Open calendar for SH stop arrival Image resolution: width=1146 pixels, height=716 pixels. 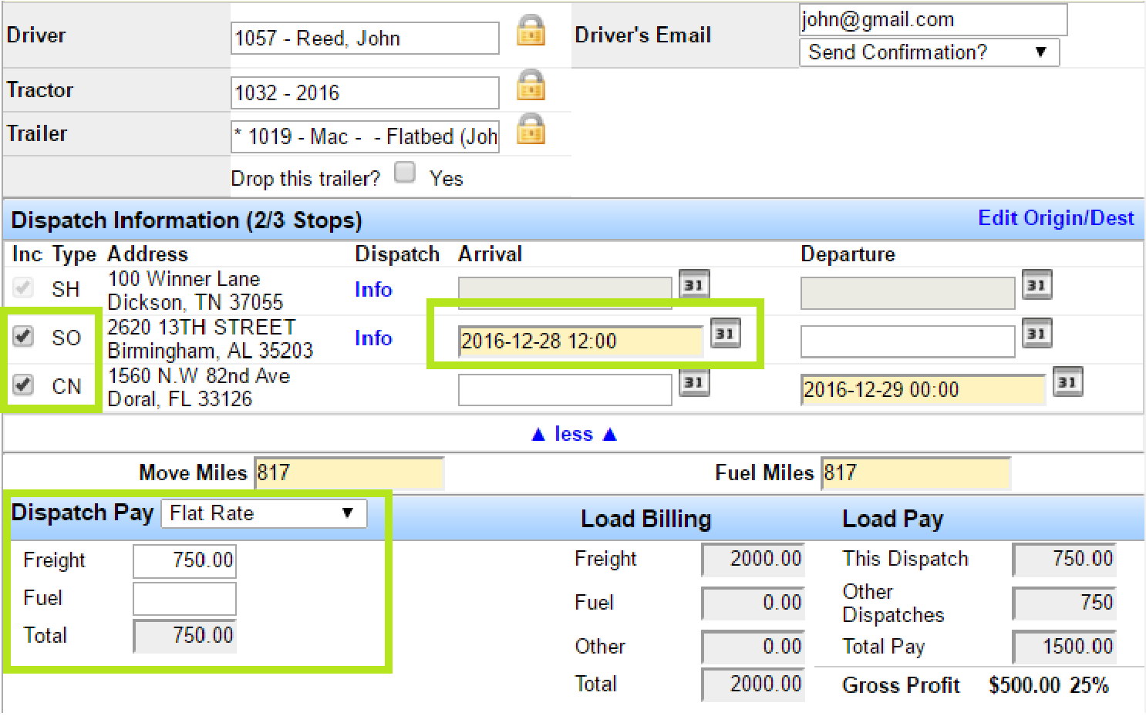click(x=694, y=285)
